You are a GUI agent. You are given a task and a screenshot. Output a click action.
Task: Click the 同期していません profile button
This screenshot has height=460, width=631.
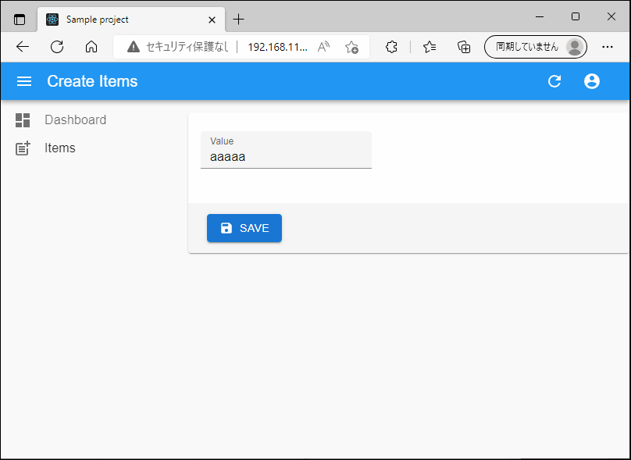click(x=535, y=47)
